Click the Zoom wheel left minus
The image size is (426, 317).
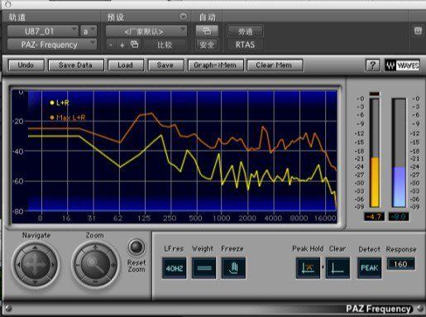tap(79, 265)
